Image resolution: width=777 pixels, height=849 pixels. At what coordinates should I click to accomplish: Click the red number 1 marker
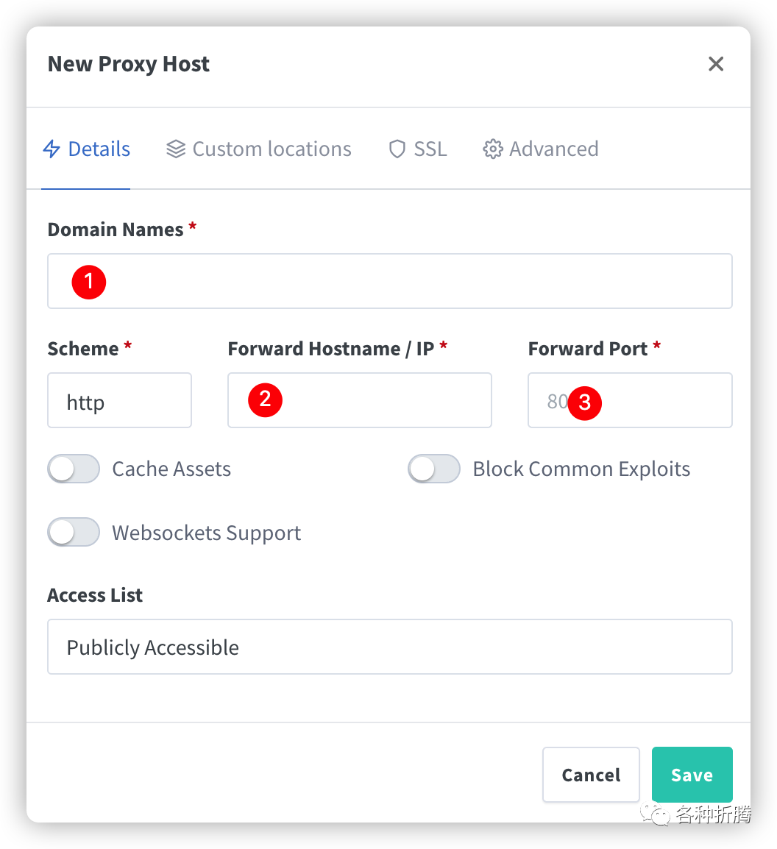tap(89, 281)
